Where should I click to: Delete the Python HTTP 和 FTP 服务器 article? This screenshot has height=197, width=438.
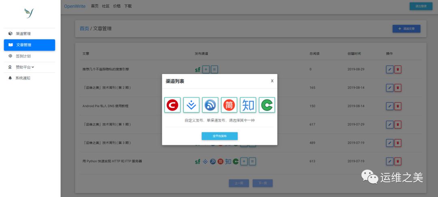point(398,161)
